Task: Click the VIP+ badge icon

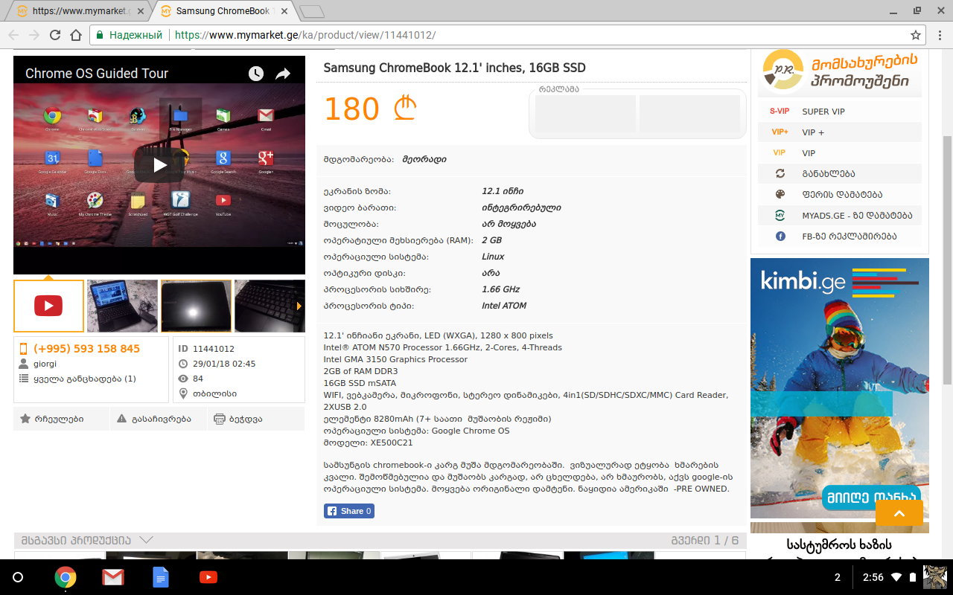Action: coord(780,132)
